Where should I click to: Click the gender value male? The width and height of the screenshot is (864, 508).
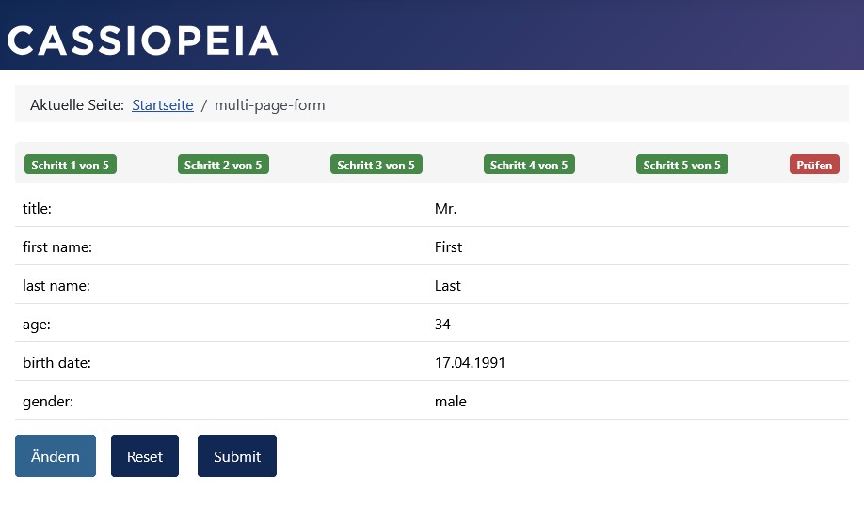[451, 402]
